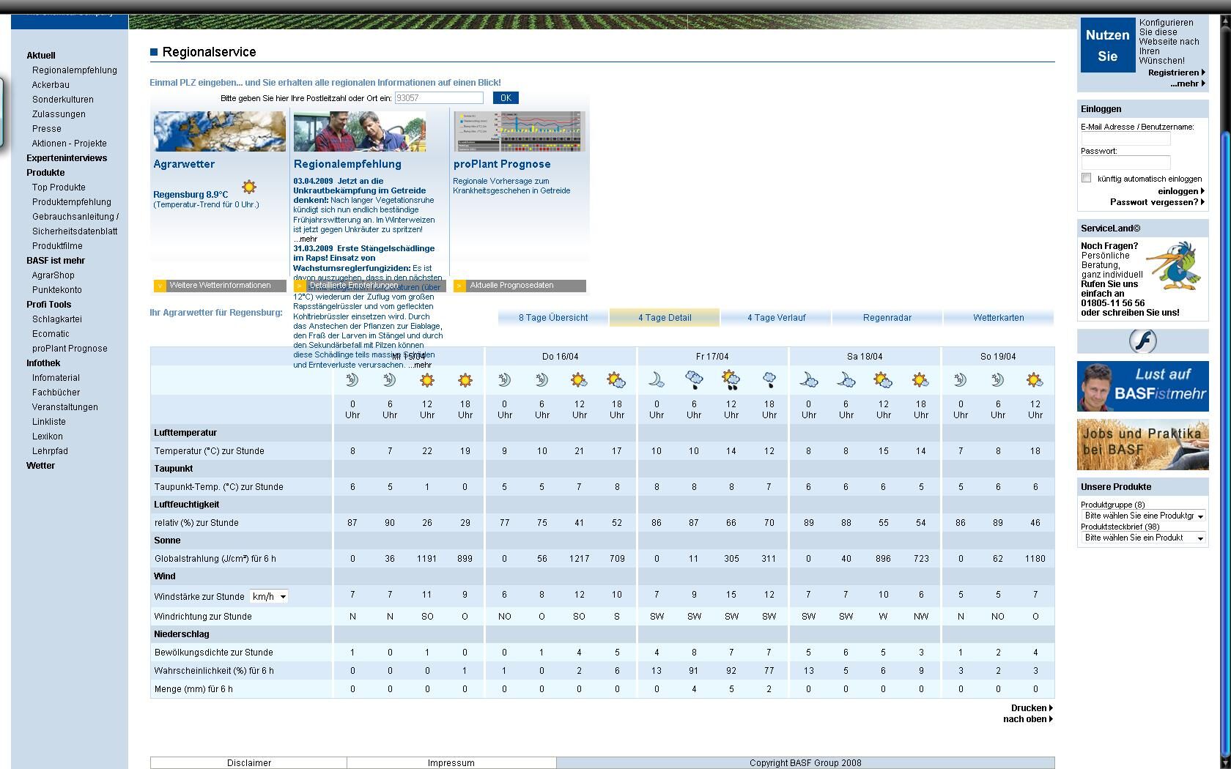The height and width of the screenshot is (769, 1231).
Task: Click the Postleitzahl input field
Action: click(438, 97)
